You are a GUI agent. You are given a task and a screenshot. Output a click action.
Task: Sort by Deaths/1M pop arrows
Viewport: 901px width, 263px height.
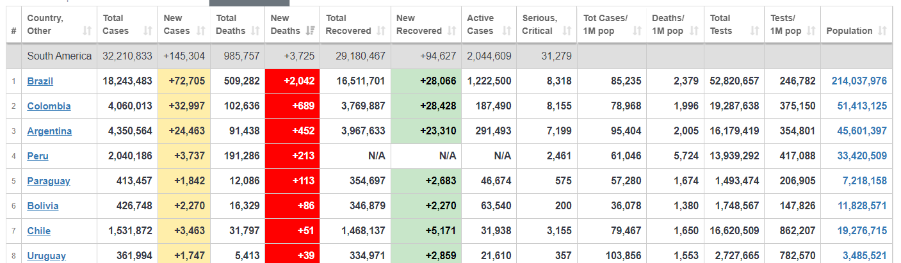[694, 31]
